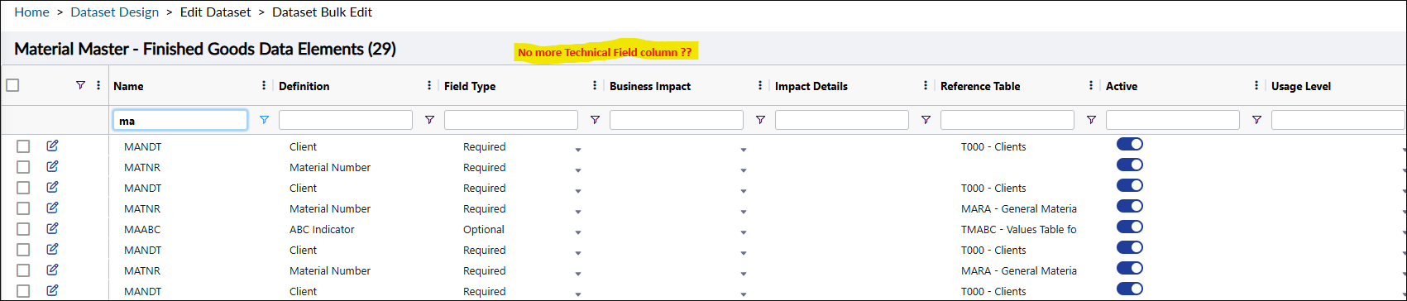Open the Name column menu icon
Image resolution: width=1407 pixels, height=301 pixels.
click(264, 85)
